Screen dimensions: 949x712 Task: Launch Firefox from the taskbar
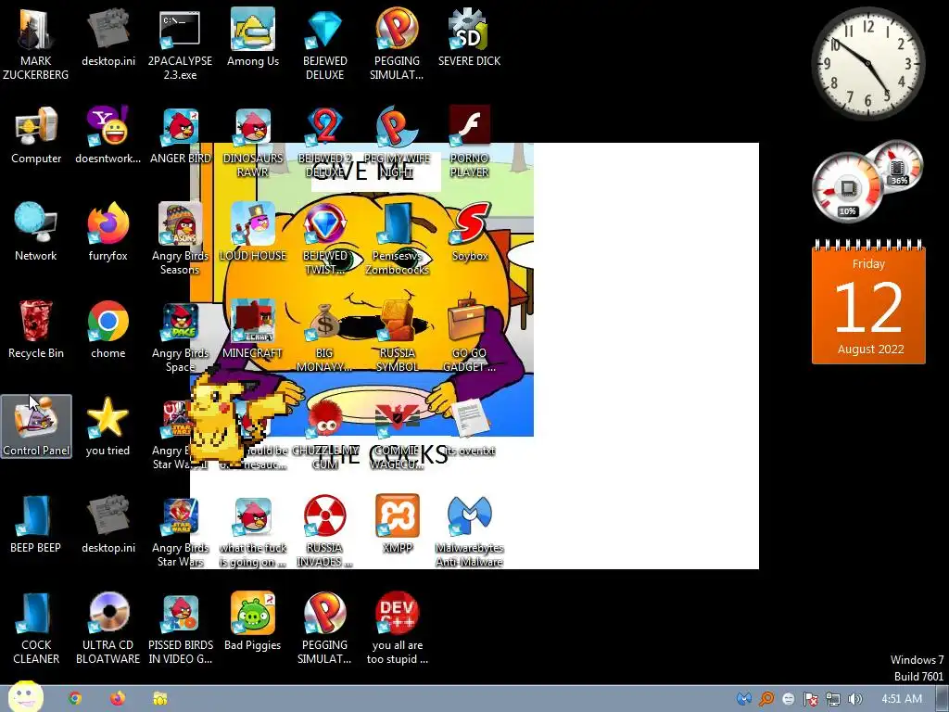pos(118,699)
